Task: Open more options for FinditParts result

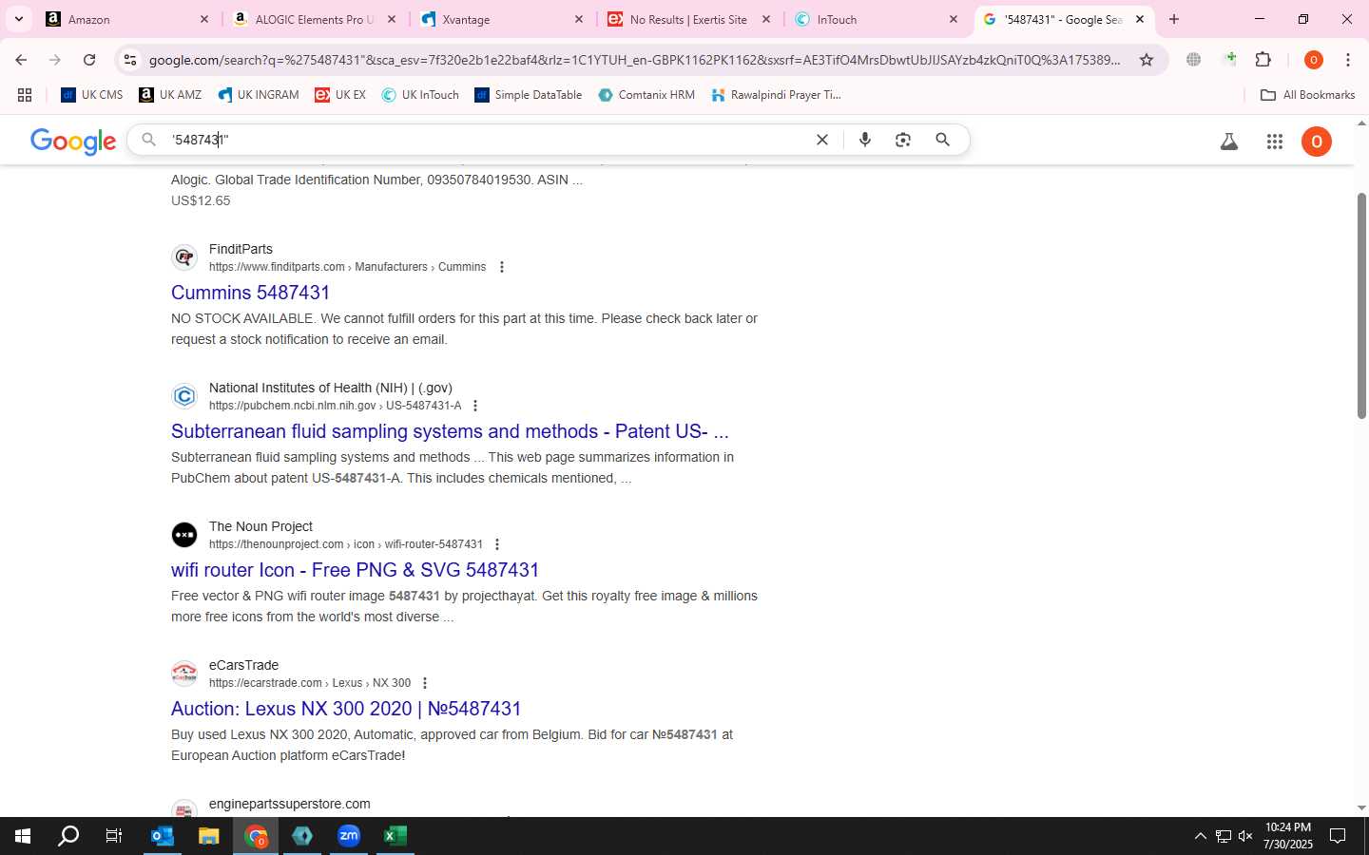Action: tap(502, 267)
